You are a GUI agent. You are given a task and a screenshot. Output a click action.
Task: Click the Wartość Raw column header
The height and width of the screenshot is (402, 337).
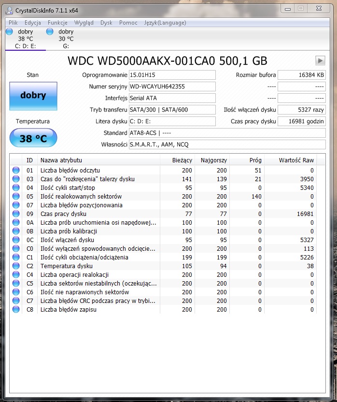point(291,160)
